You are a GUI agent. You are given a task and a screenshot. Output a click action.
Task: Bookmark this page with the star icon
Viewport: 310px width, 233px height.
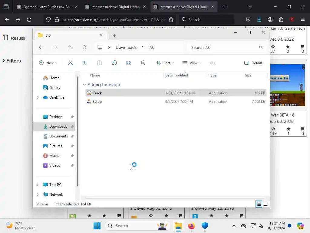coord(171,20)
